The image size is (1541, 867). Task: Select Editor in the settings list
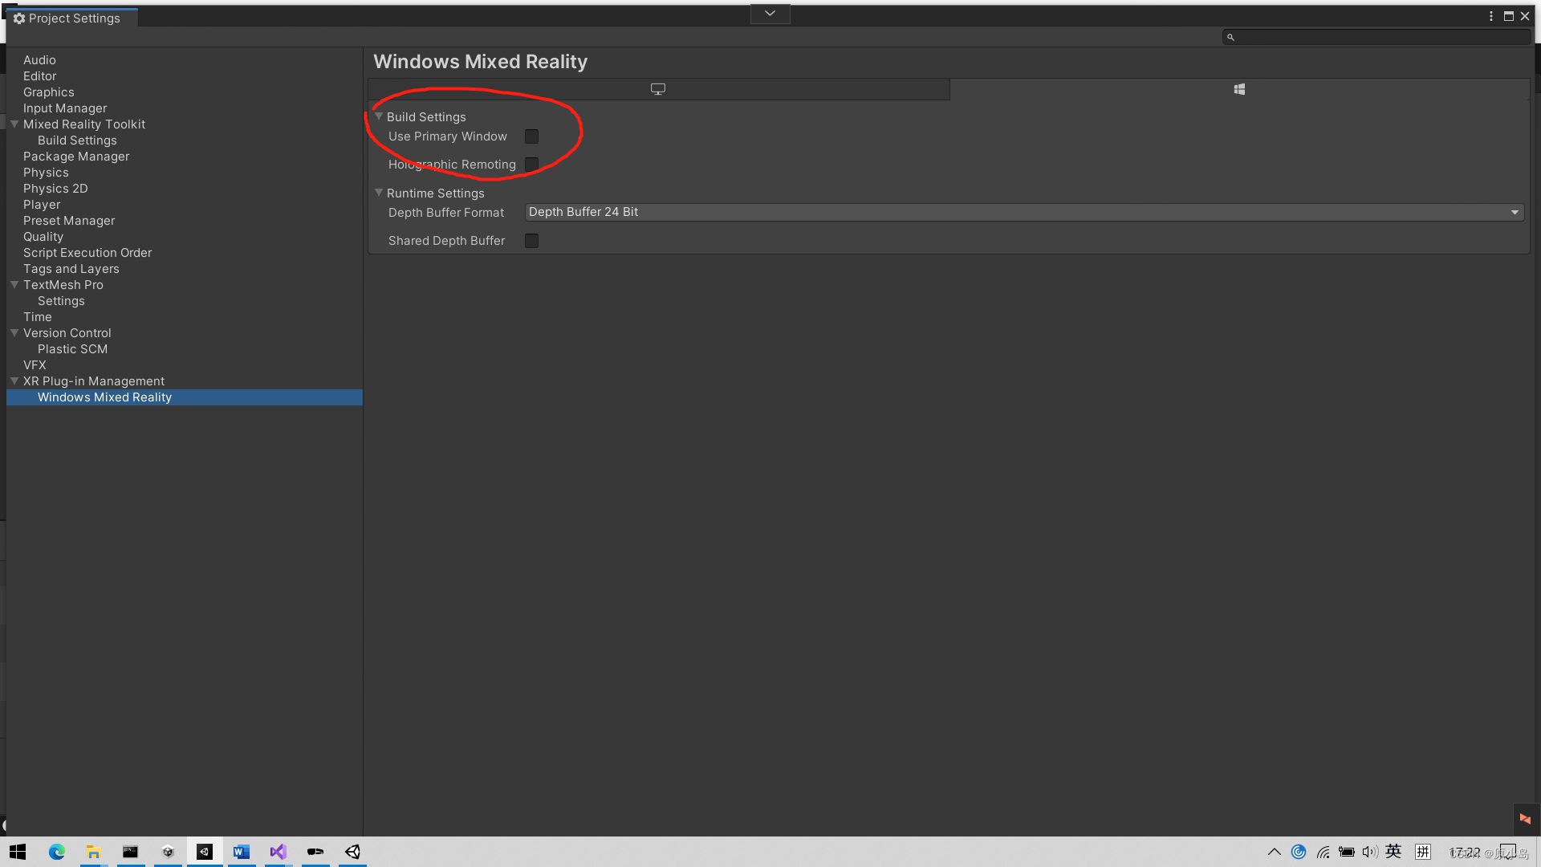(x=40, y=76)
